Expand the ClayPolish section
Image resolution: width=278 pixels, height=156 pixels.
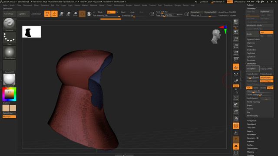click(251, 53)
